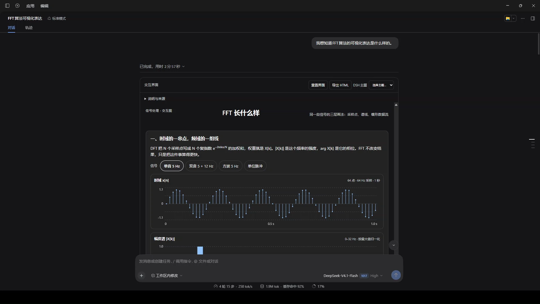Toggle the left sidebar panel icon
This screenshot has height=304, width=540.
click(x=7, y=6)
